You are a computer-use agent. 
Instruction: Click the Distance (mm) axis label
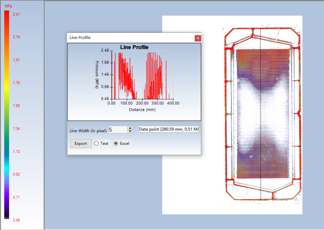(x=142, y=110)
